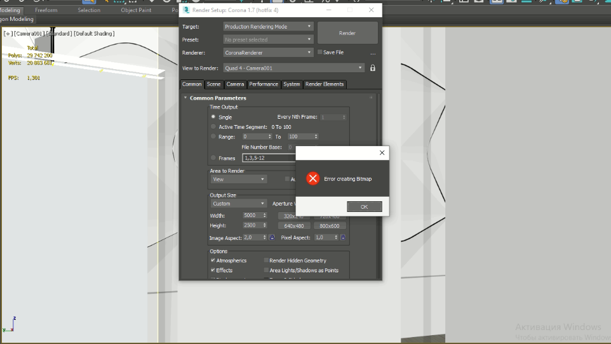Toggle the lock icon beside View to Render
The width and height of the screenshot is (611, 344).
coord(373,68)
